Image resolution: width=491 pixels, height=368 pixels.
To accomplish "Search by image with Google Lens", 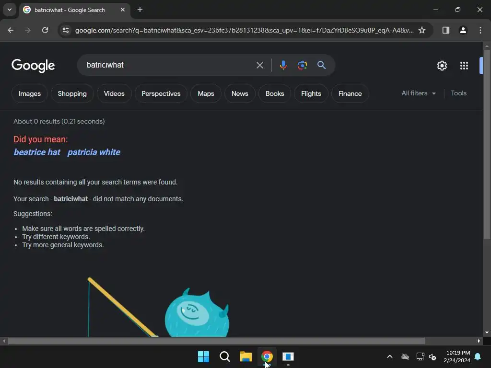I will click(x=302, y=65).
